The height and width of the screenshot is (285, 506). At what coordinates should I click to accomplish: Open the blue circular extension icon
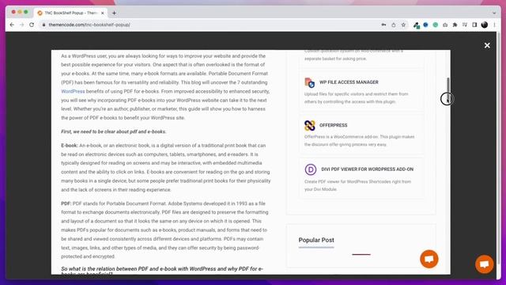click(x=425, y=25)
